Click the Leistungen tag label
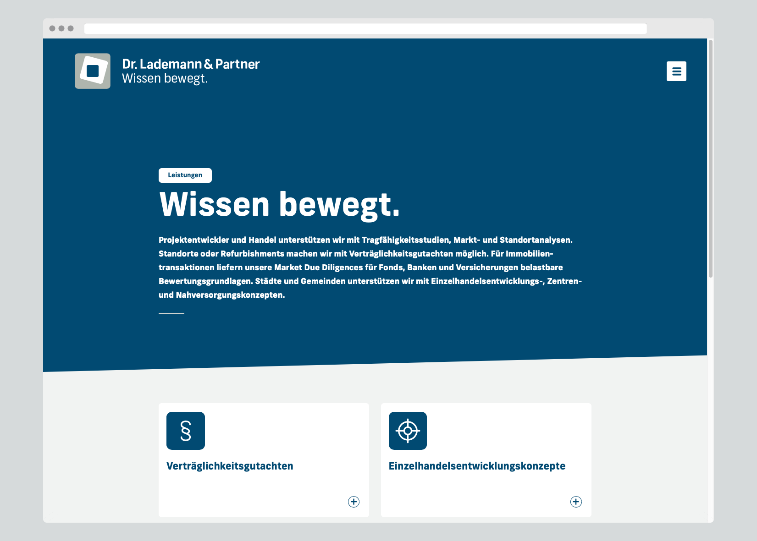The height and width of the screenshot is (541, 757). click(185, 175)
